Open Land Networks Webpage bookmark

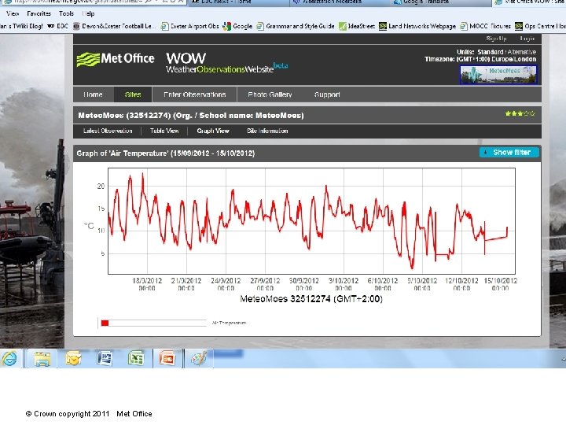click(x=417, y=26)
